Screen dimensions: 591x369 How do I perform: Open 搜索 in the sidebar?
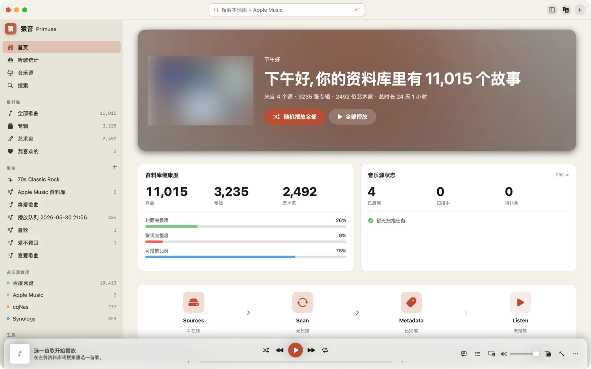pyautogui.click(x=61, y=86)
